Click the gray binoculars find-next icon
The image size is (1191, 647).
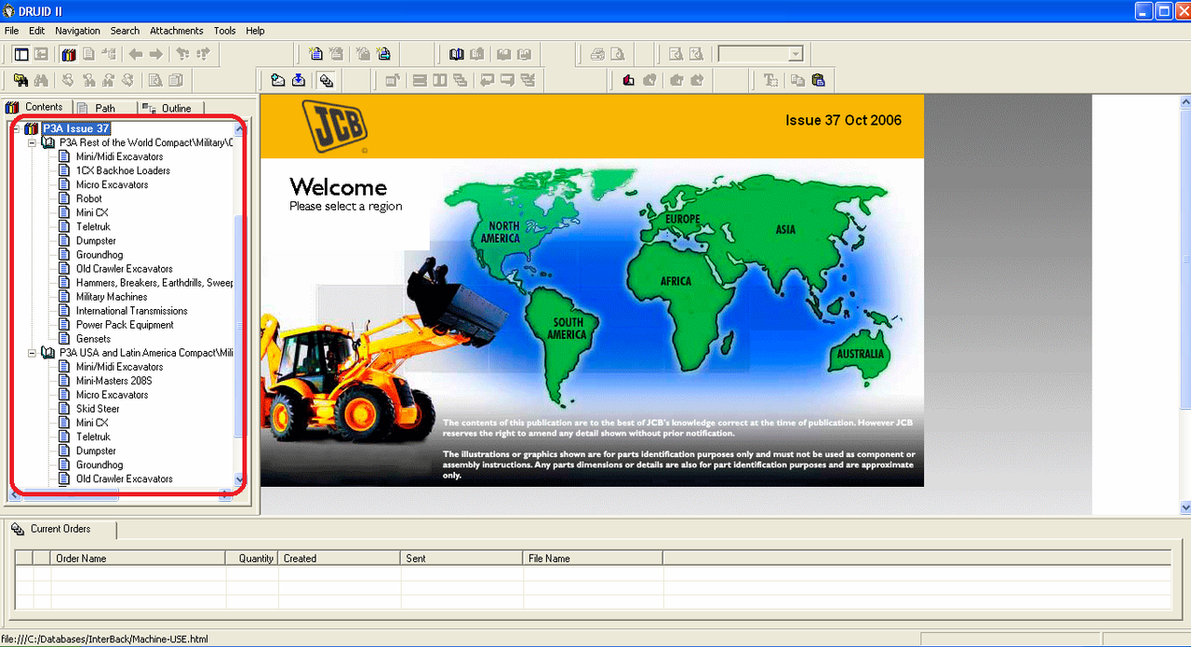pyautogui.click(x=41, y=80)
